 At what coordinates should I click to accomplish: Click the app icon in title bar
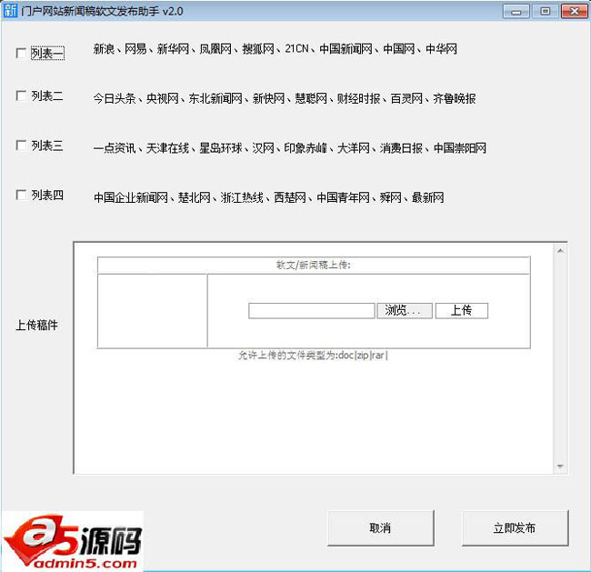[10, 11]
